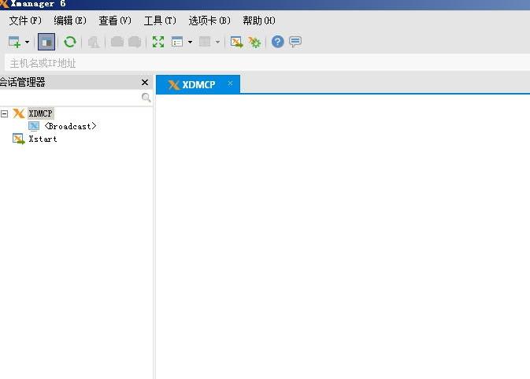Launch the Xstart toolbar icon
The image size is (530, 379).
[236, 42]
